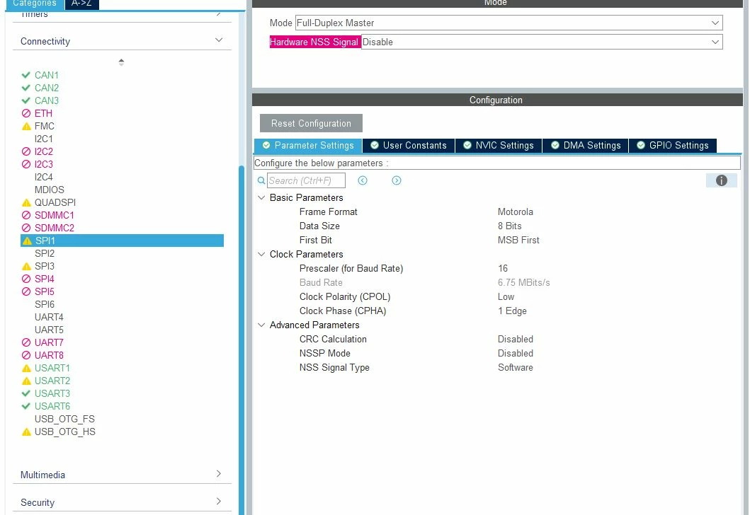Click the search magnifier icon
Screen dimensions: 750x515
point(261,180)
